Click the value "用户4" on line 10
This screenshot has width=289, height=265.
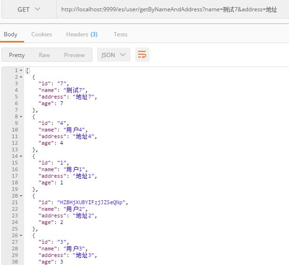tap(74, 130)
